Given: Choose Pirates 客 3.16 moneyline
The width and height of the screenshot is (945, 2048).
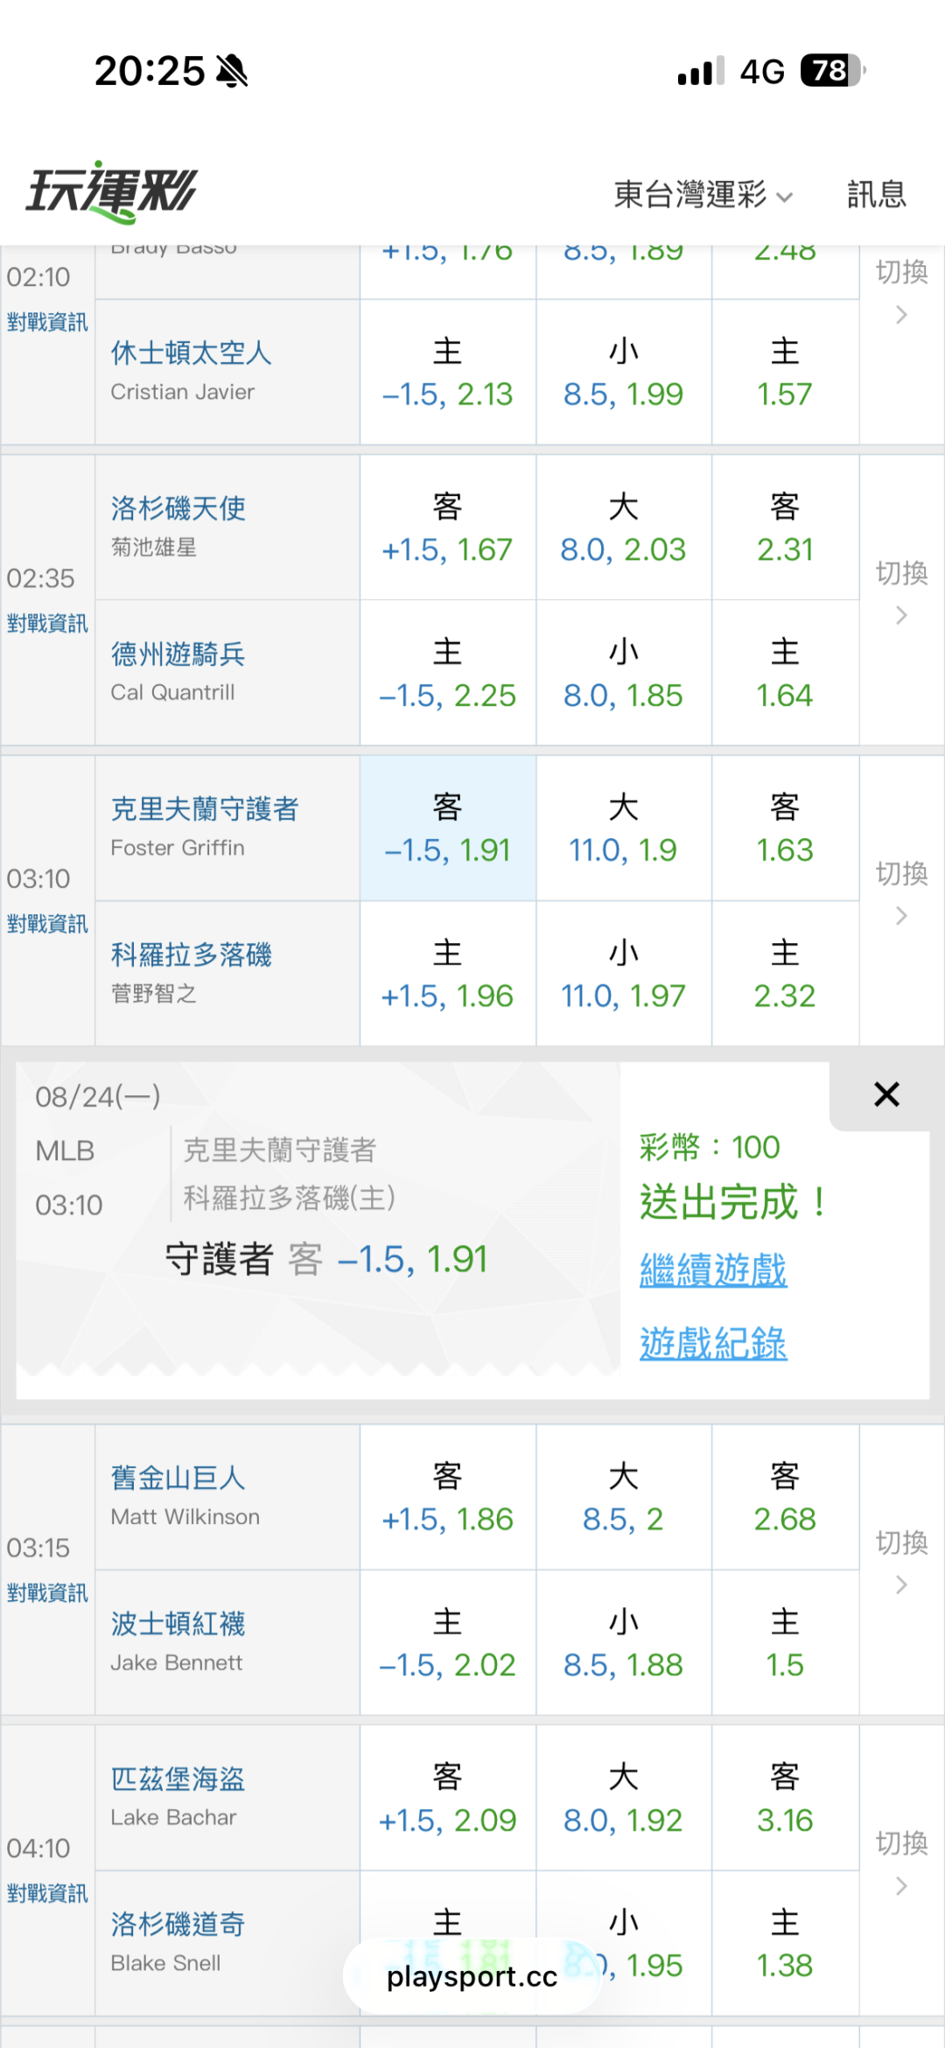Looking at the screenshot, I should (785, 1798).
